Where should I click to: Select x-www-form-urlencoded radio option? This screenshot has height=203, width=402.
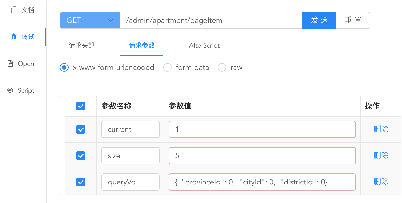click(64, 67)
